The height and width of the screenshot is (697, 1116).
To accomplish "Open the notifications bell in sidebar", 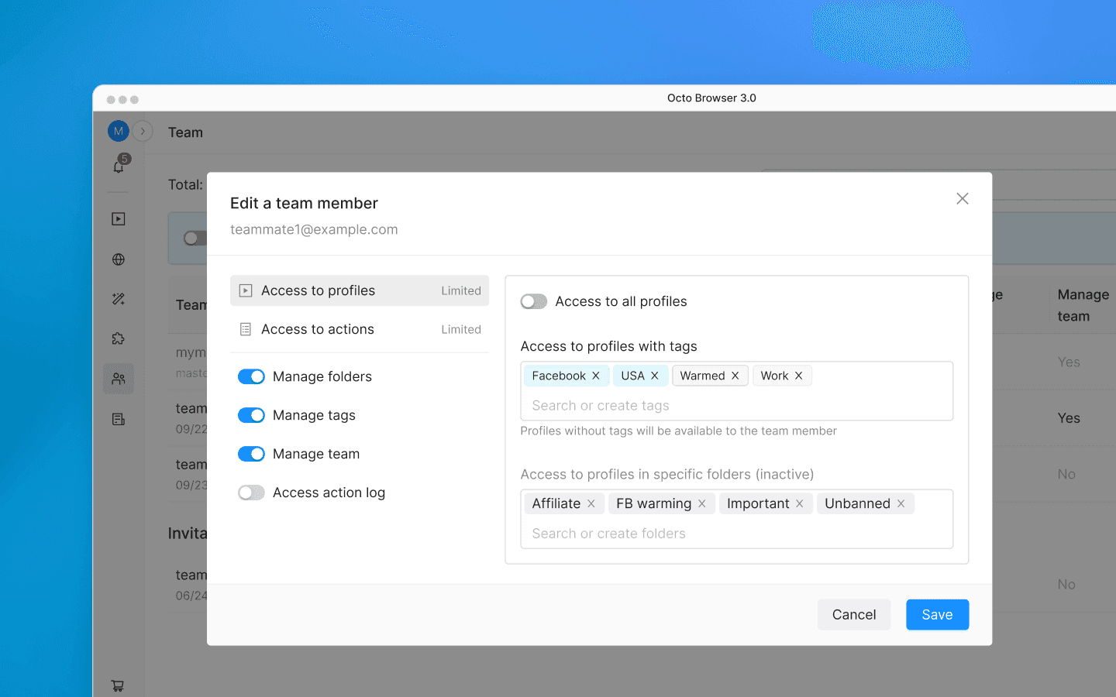I will pyautogui.click(x=119, y=166).
